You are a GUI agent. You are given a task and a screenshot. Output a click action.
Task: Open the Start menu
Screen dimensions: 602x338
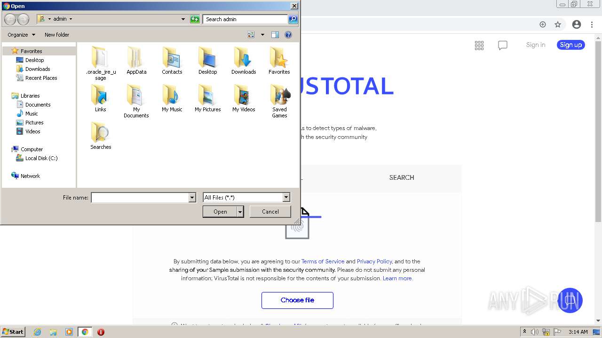click(13, 332)
